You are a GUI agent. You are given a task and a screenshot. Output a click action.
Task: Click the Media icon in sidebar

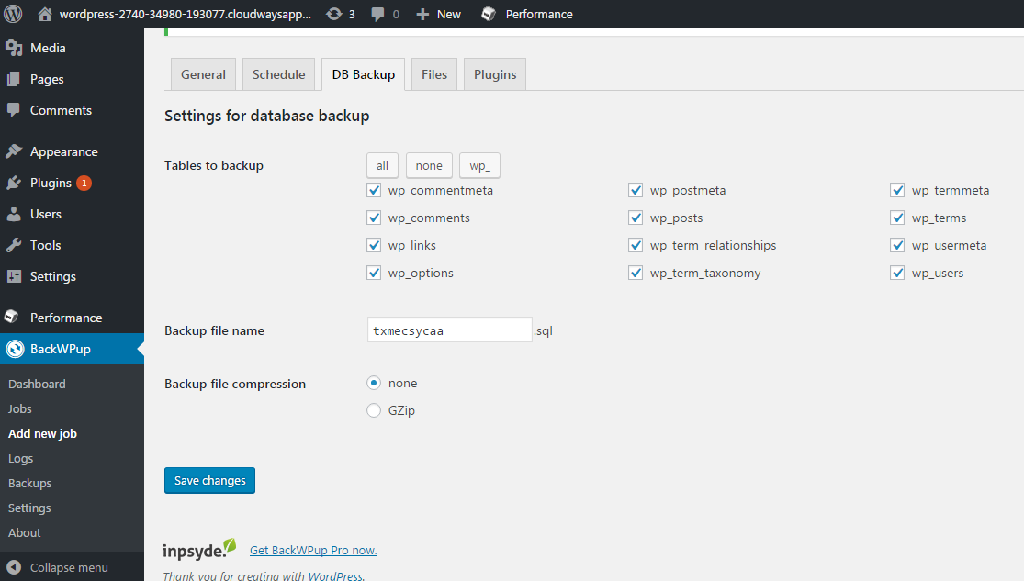14,48
